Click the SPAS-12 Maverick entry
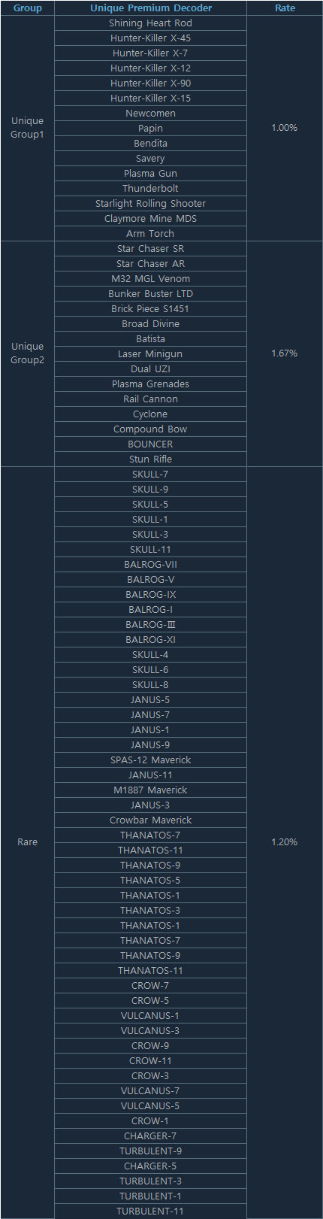Viewport: 323px width, 1219px height. 150,760
